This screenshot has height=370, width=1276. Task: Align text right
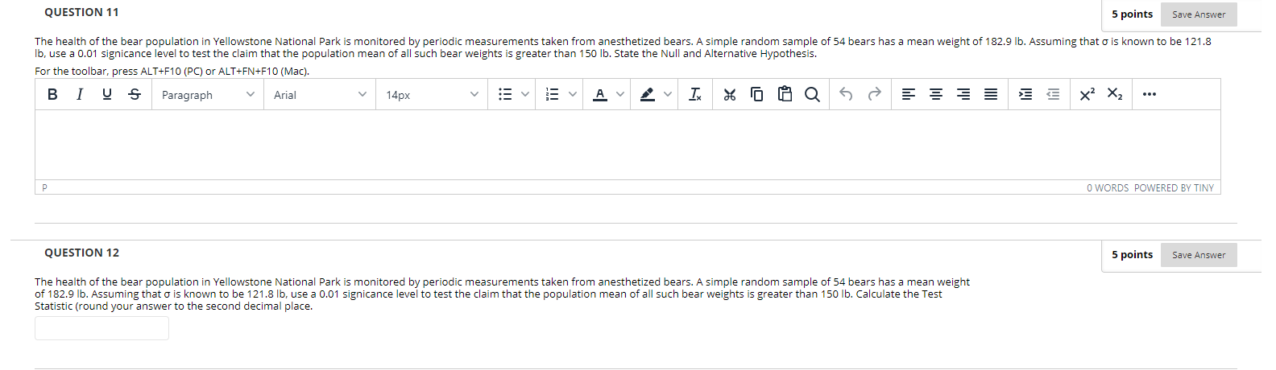963,94
